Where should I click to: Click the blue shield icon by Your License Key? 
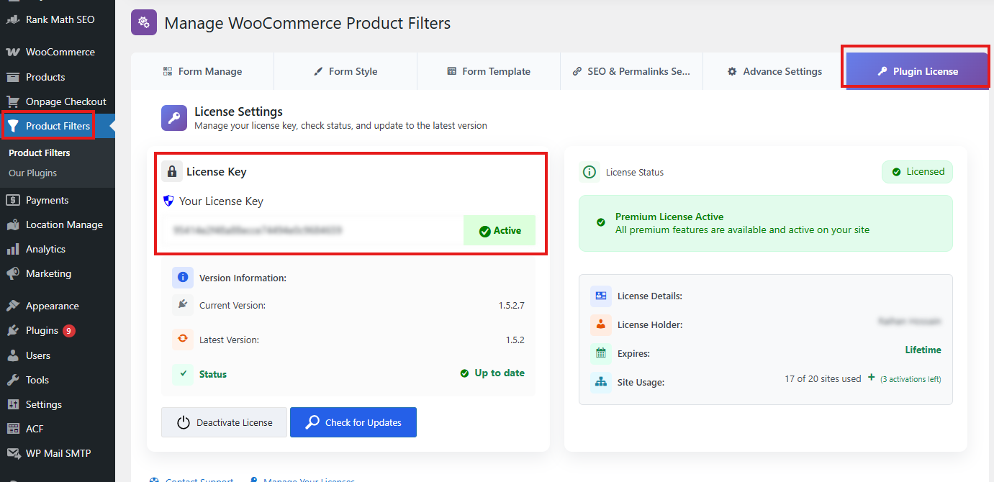click(x=168, y=201)
